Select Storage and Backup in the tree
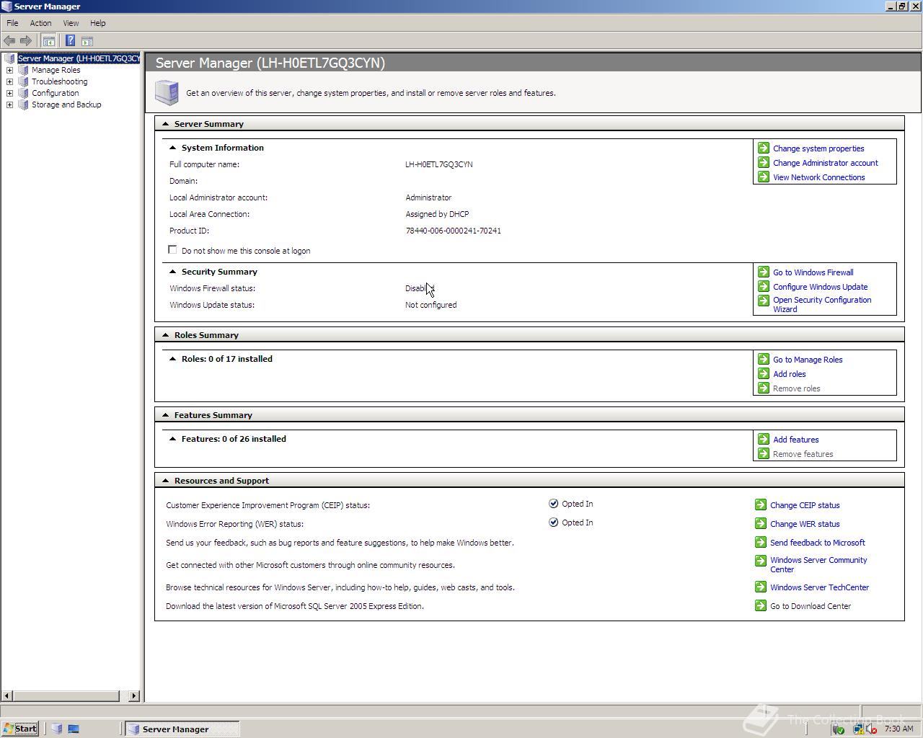 click(x=66, y=105)
